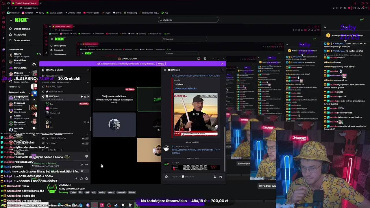Screen dimensions: 370x208
Task: Collapse the Kick chat panel
Action: [325, 27]
